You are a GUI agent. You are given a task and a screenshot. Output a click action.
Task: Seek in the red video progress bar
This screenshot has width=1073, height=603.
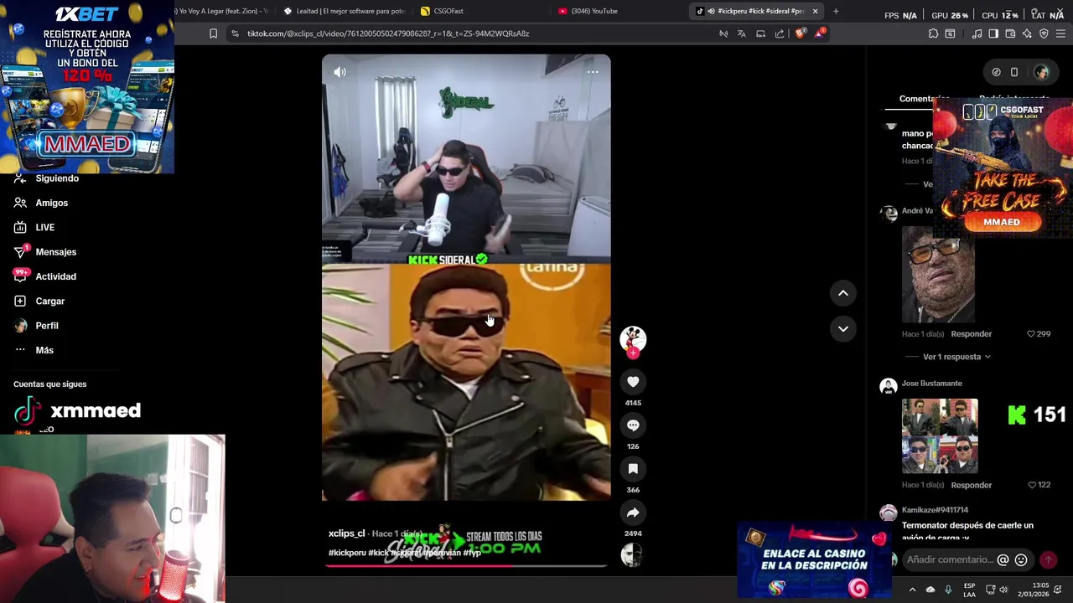tap(466, 566)
